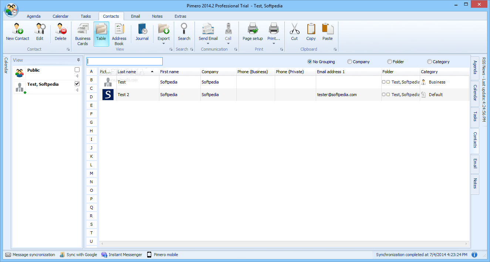Open Send Email dropdown arrow
Viewport: 490px width, 262px height.
(x=208, y=44)
